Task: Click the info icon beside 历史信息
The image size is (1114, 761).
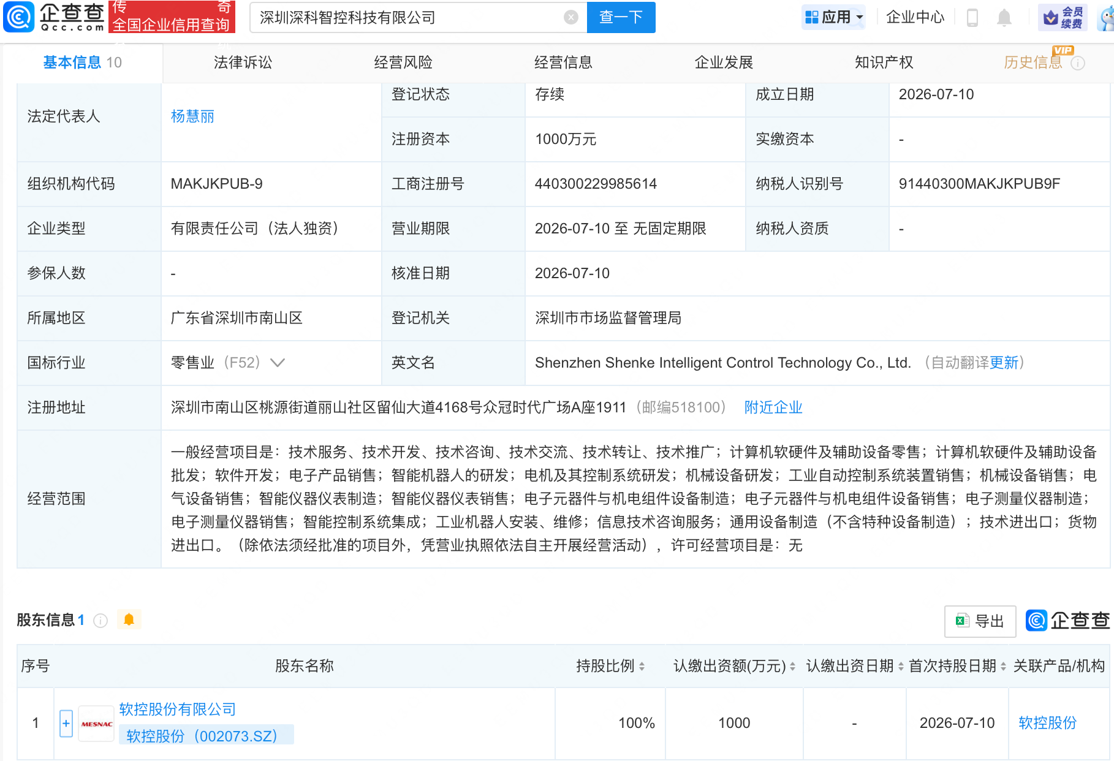Action: tap(1078, 63)
